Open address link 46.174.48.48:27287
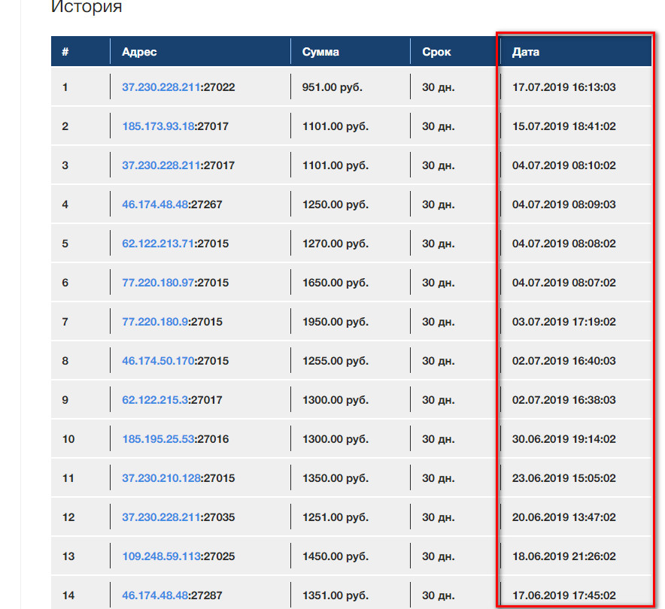This screenshot has width=665, height=609. [172, 595]
